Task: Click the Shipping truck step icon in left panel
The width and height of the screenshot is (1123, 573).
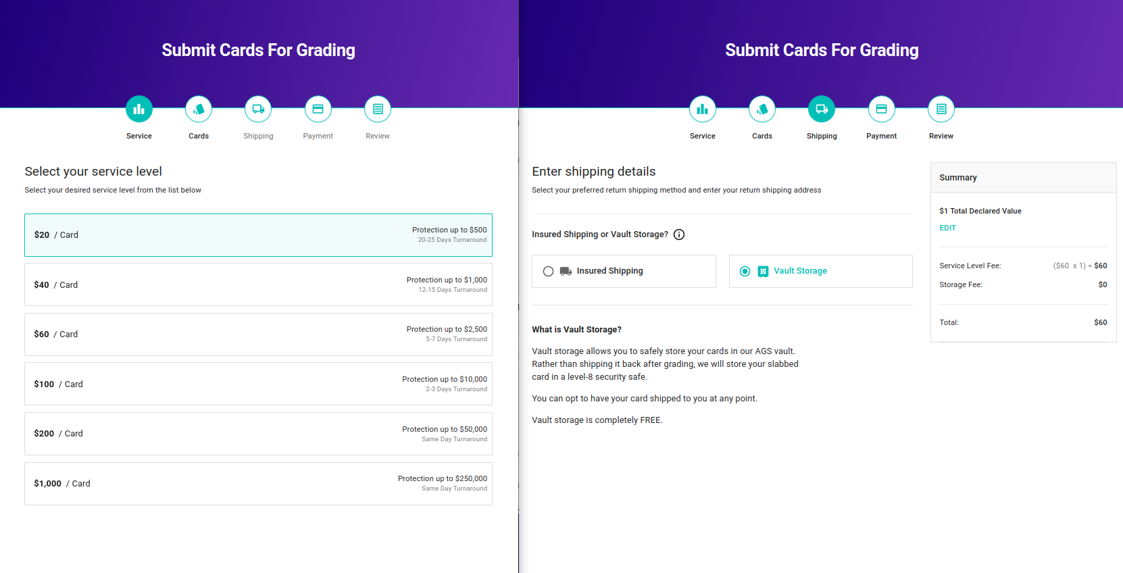Action: pos(258,109)
